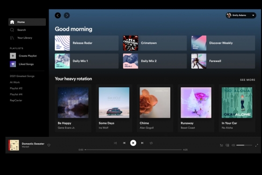The width and height of the screenshot is (262, 175).
Task: Open the Emily Adams account dropdown
Action: point(241,15)
